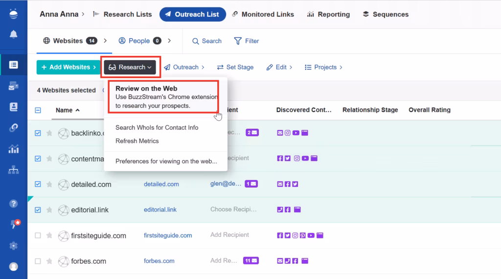Uncheck the contentma row checkbox
This screenshot has width=501, height=279.
pyautogui.click(x=38, y=159)
